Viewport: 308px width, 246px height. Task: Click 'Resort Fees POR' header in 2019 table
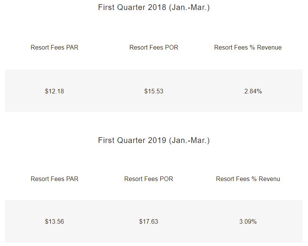coord(149,179)
